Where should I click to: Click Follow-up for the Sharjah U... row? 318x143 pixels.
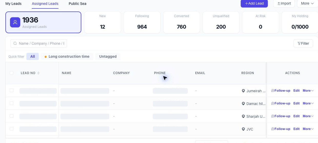point(281,116)
